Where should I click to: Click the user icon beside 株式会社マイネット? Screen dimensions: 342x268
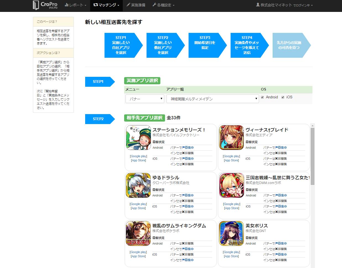[258, 5]
